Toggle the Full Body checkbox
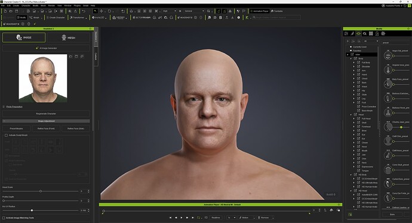 358,62
